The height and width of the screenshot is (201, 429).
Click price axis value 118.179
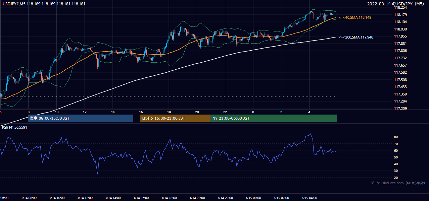click(x=400, y=15)
